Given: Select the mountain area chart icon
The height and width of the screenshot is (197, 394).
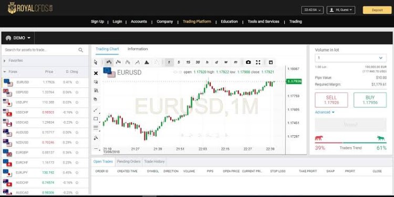Looking at the screenshot, I should (x=147, y=62).
